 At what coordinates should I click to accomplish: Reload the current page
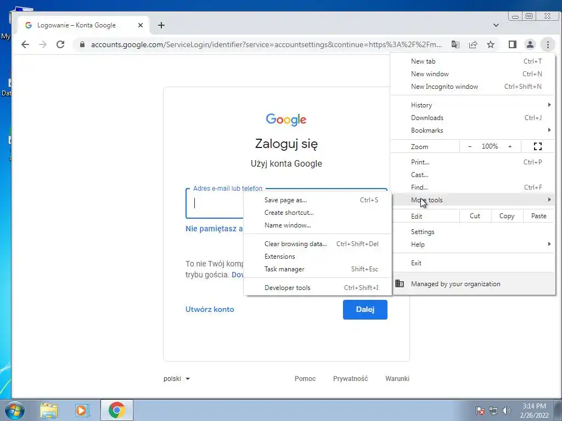click(60, 44)
